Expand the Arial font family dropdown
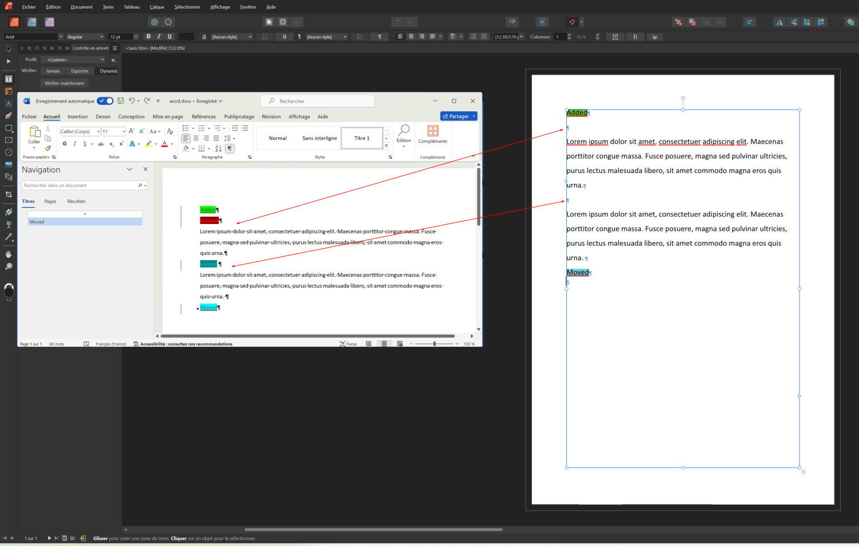 (61, 37)
